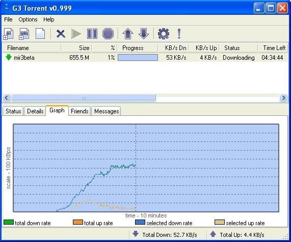Click the 1% percent cell of mir3beta
291x242 pixels.
tap(111, 58)
